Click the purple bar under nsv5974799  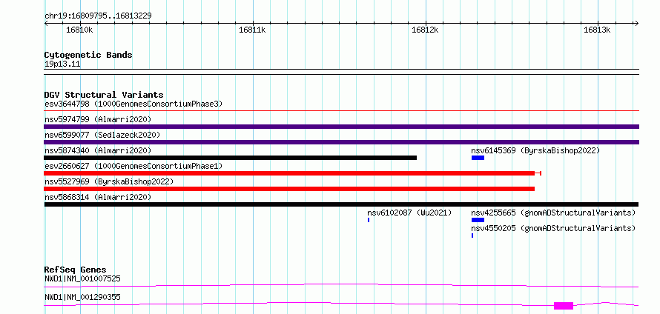(341, 127)
